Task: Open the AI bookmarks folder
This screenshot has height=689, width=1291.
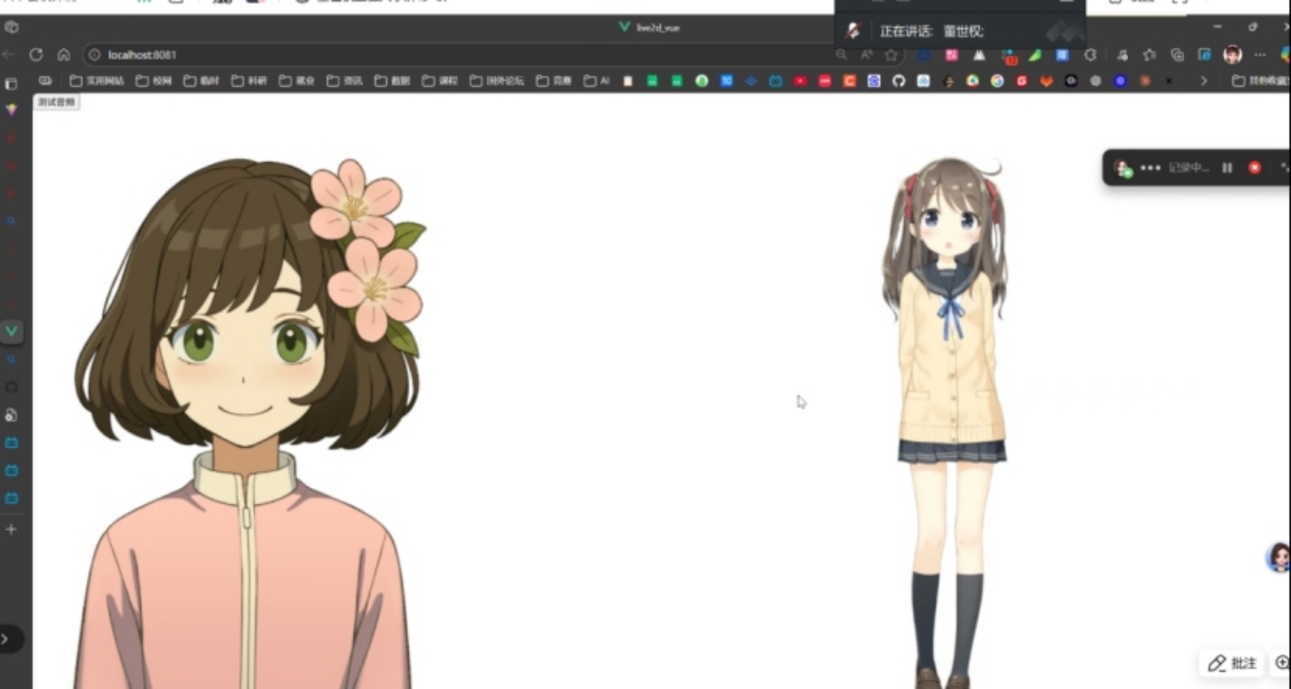Action: [x=597, y=81]
